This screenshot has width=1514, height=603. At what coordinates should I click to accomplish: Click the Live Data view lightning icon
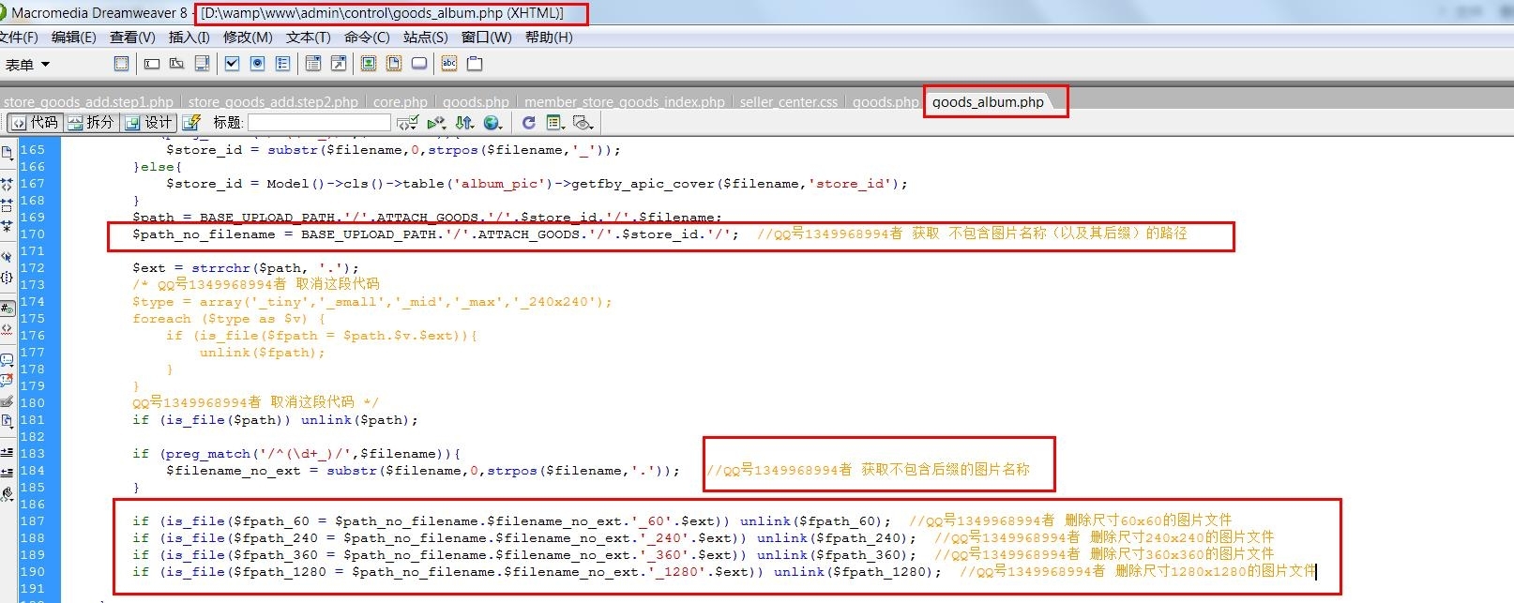[x=191, y=122]
